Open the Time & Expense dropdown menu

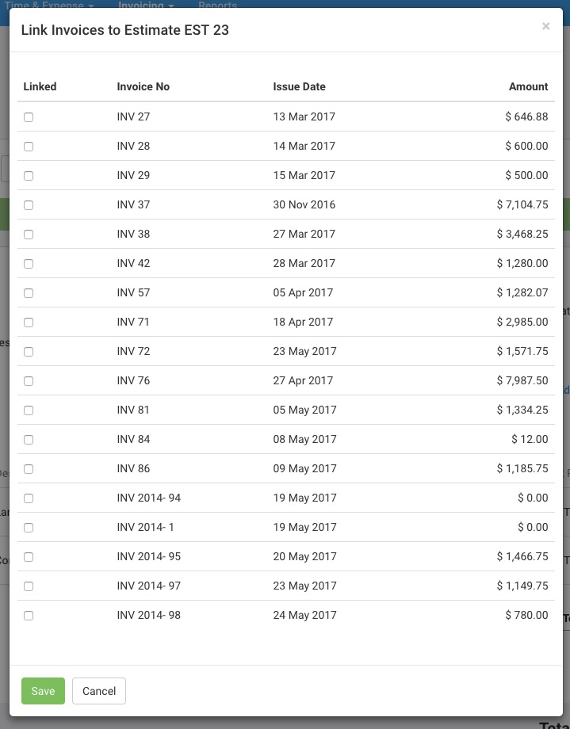click(49, 5)
